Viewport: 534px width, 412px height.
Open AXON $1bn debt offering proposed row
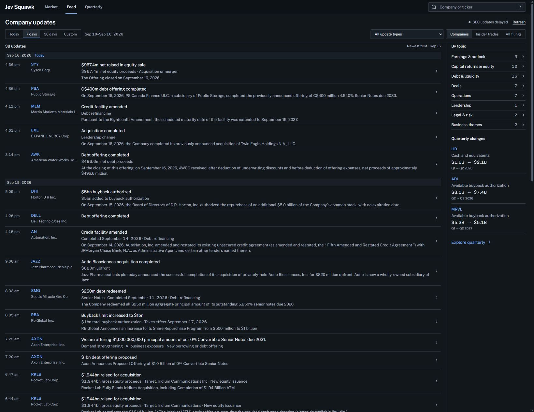point(223,360)
